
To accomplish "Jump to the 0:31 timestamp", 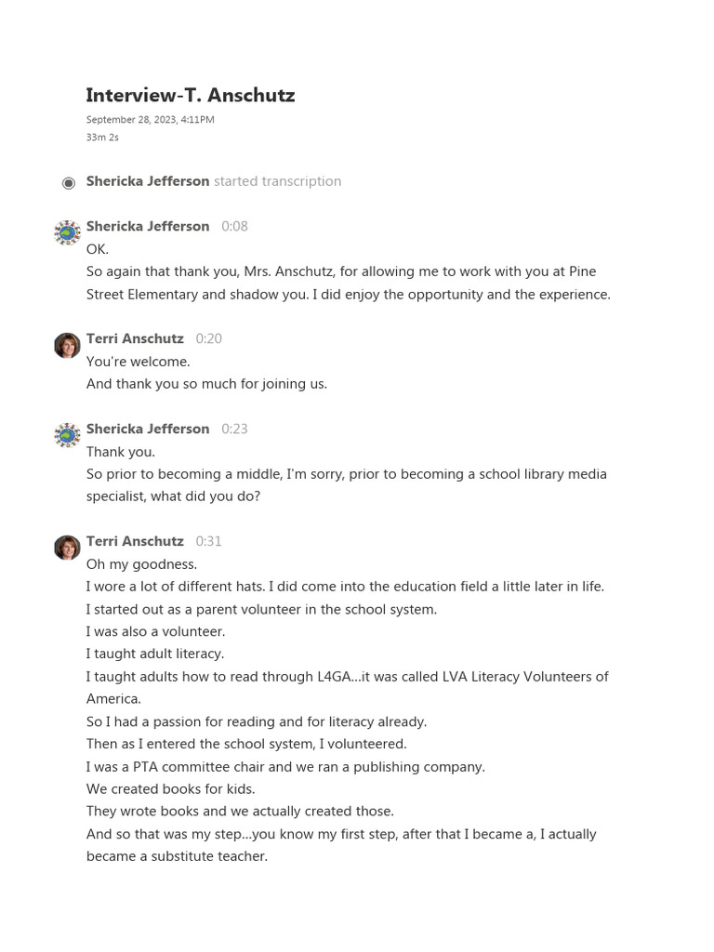I will click(x=208, y=542).
